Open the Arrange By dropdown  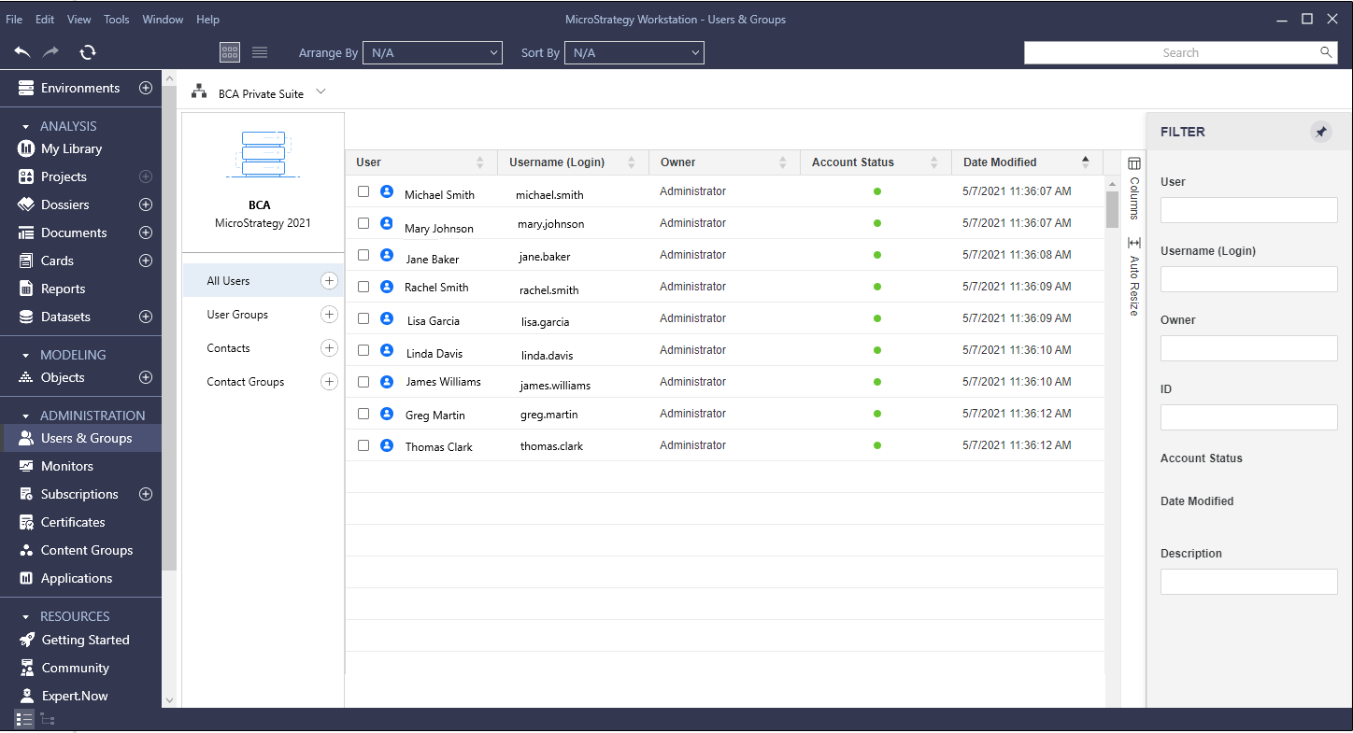point(432,52)
